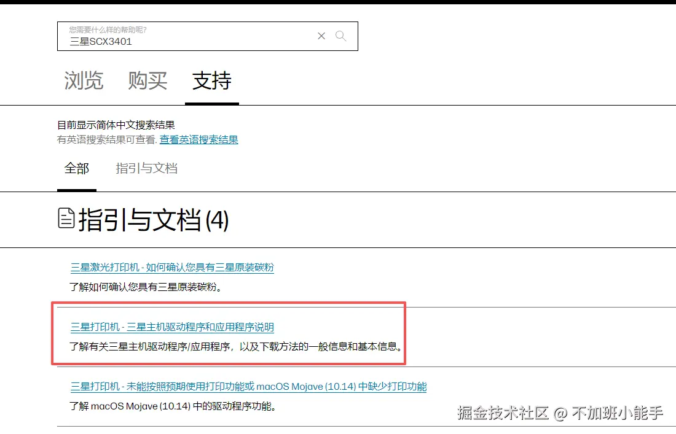Image resolution: width=676 pixels, height=434 pixels.
Task: Select the 支持 tab
Action: [x=211, y=80]
